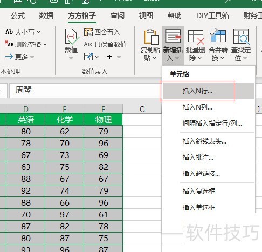
Task: Select column E header
Action: pyautogui.click(x=65, y=108)
